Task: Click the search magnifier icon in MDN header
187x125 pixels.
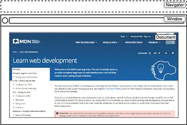Action: 173,42
